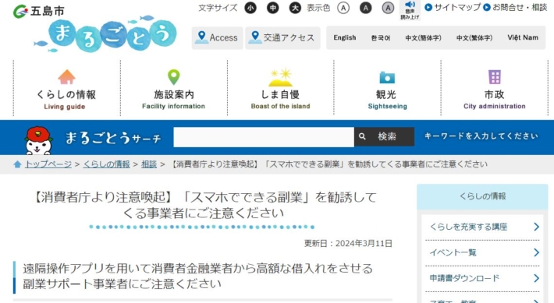Click the 文字サイズ label
554x303 pixels.
point(218,8)
